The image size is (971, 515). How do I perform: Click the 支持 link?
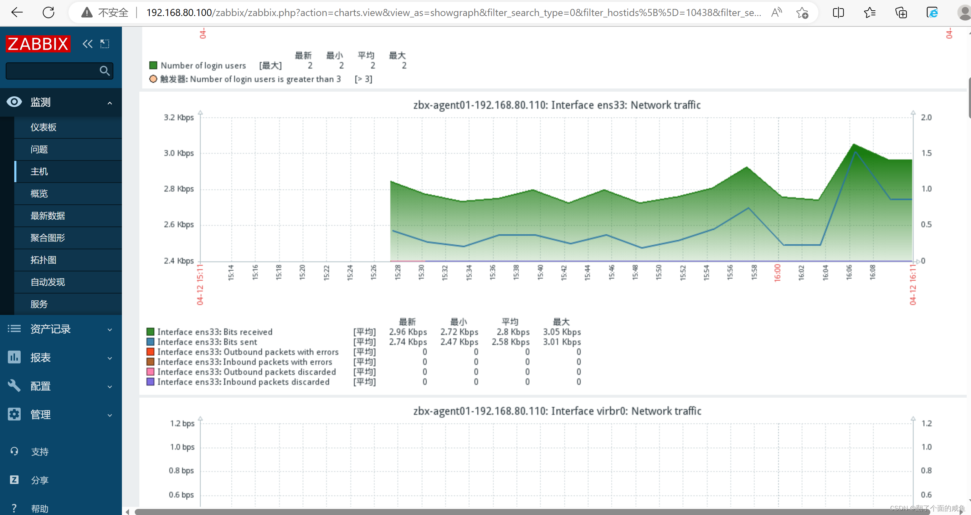pos(40,451)
